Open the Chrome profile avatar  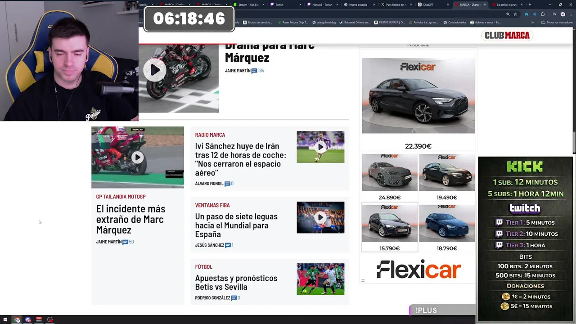coord(562,14)
